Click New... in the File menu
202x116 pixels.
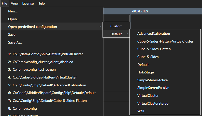13,11
